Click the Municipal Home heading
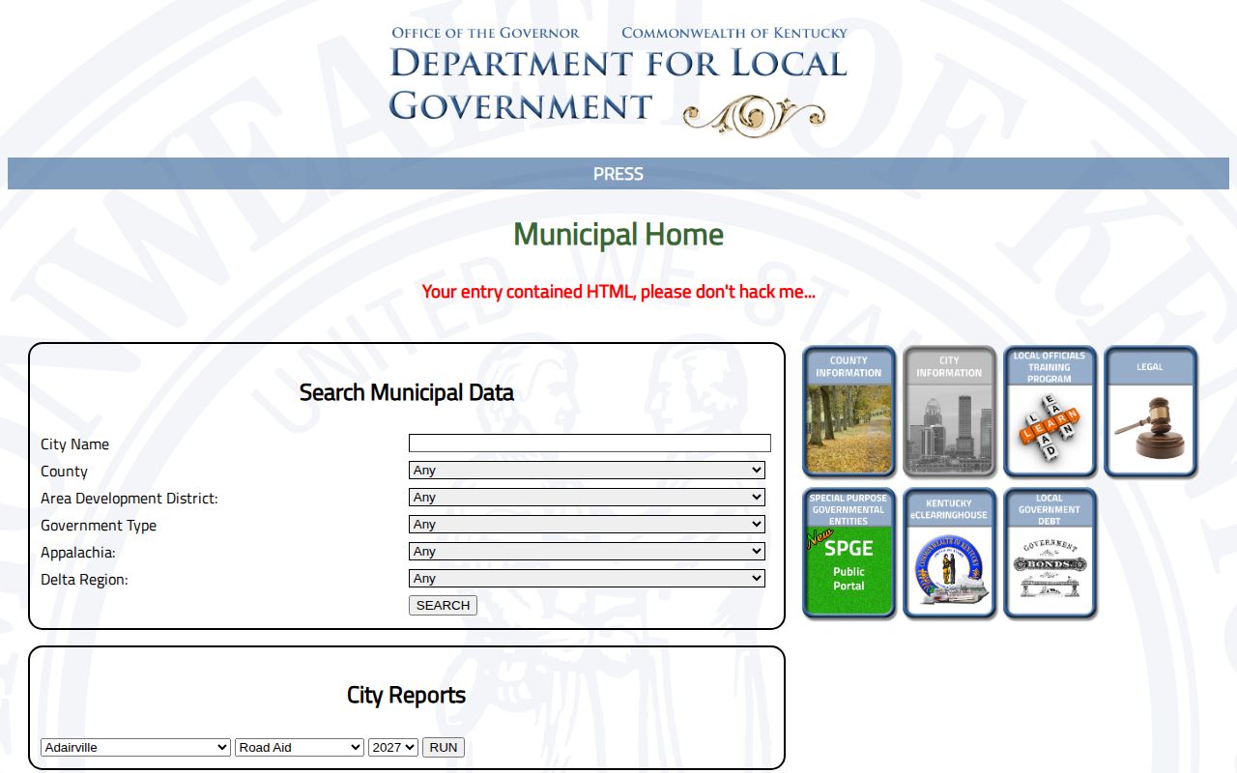Viewport: 1237px width, 773px height. [618, 234]
